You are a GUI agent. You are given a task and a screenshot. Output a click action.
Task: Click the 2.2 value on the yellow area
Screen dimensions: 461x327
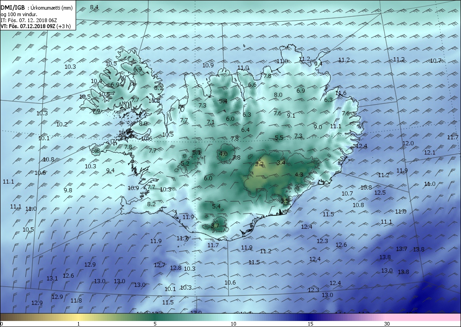click(259, 164)
